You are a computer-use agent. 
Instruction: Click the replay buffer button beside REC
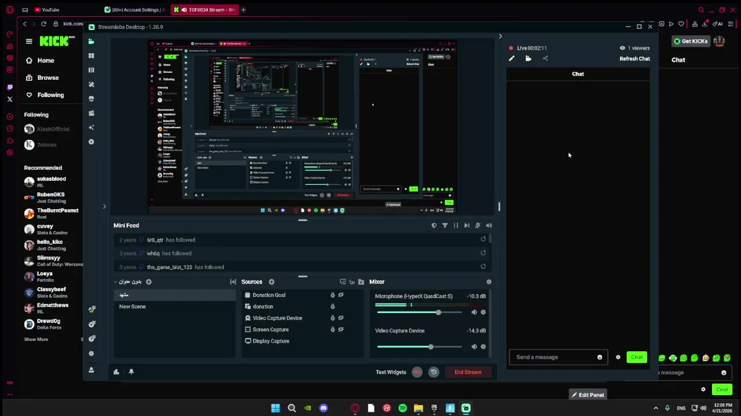pos(433,372)
